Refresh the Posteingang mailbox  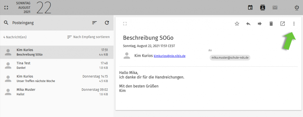coord(107,23)
